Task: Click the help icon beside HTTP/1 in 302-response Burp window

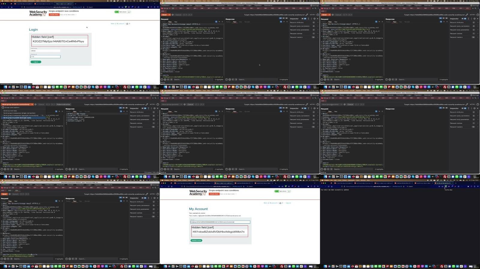Action: coord(158,104)
